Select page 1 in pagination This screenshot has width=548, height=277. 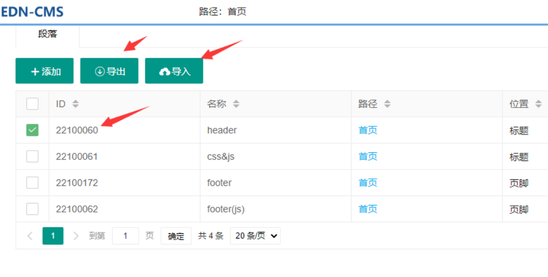click(x=53, y=236)
